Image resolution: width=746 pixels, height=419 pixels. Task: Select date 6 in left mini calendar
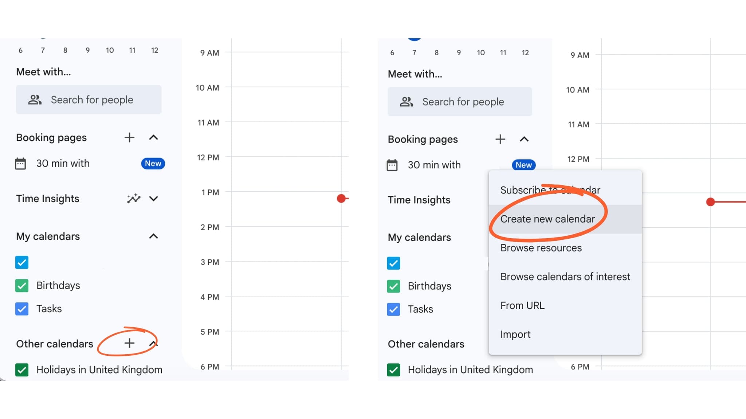(x=20, y=50)
